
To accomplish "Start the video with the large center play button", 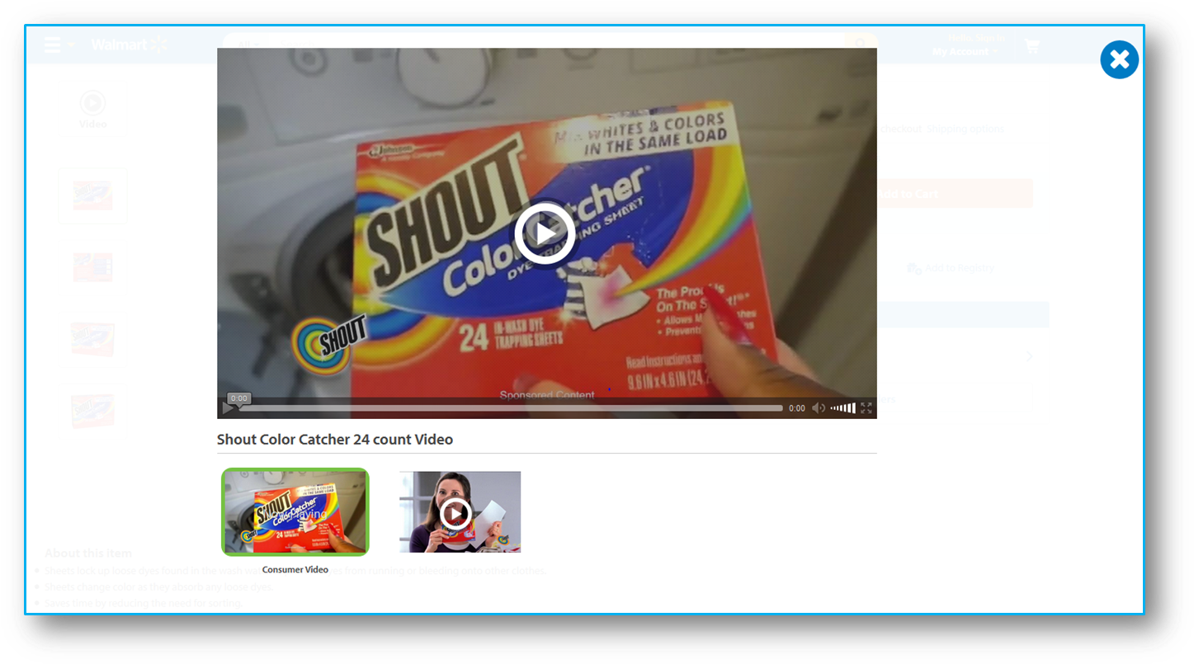I will coord(545,233).
